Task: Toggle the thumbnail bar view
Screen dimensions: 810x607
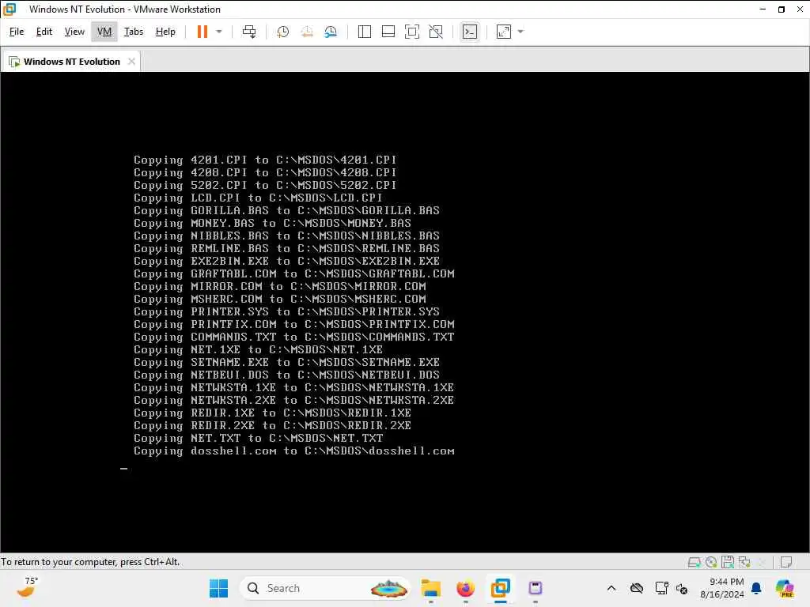Action: [x=388, y=32]
